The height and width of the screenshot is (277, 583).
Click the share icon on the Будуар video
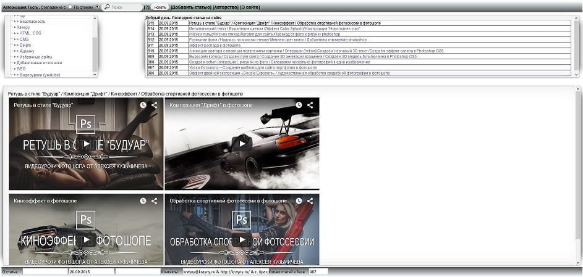coord(155,105)
